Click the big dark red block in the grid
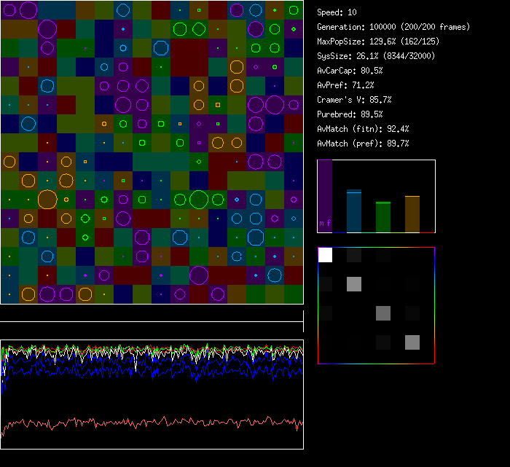Image resolution: width=510 pixels, height=467 pixels. pyautogui.click(x=189, y=57)
